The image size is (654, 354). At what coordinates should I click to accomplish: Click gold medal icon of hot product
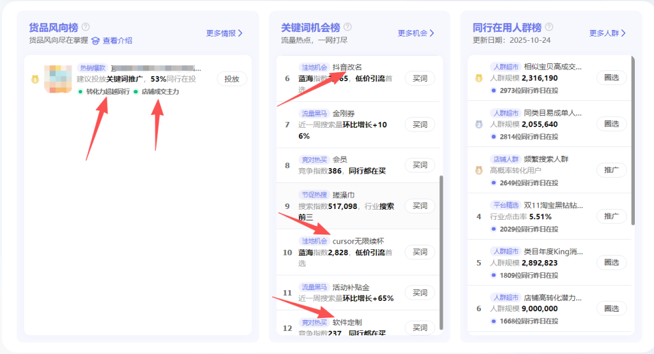[x=35, y=79]
